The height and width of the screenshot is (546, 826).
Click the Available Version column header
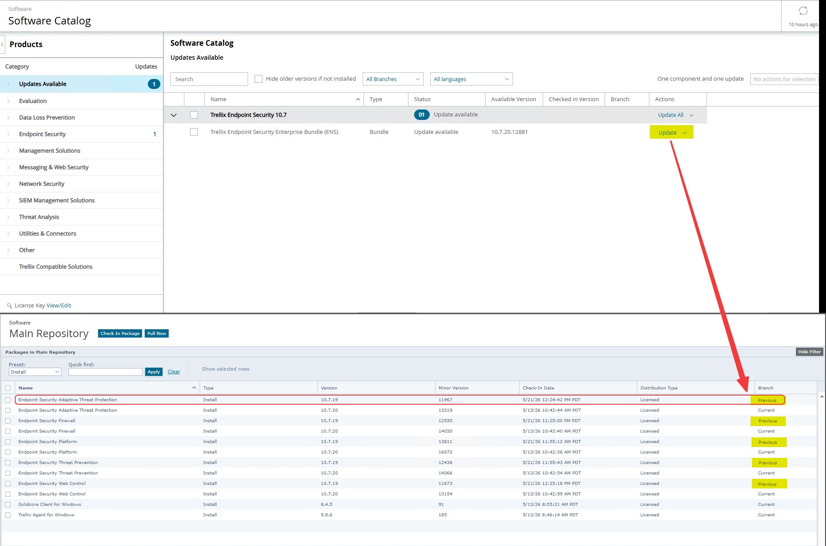[x=513, y=99]
